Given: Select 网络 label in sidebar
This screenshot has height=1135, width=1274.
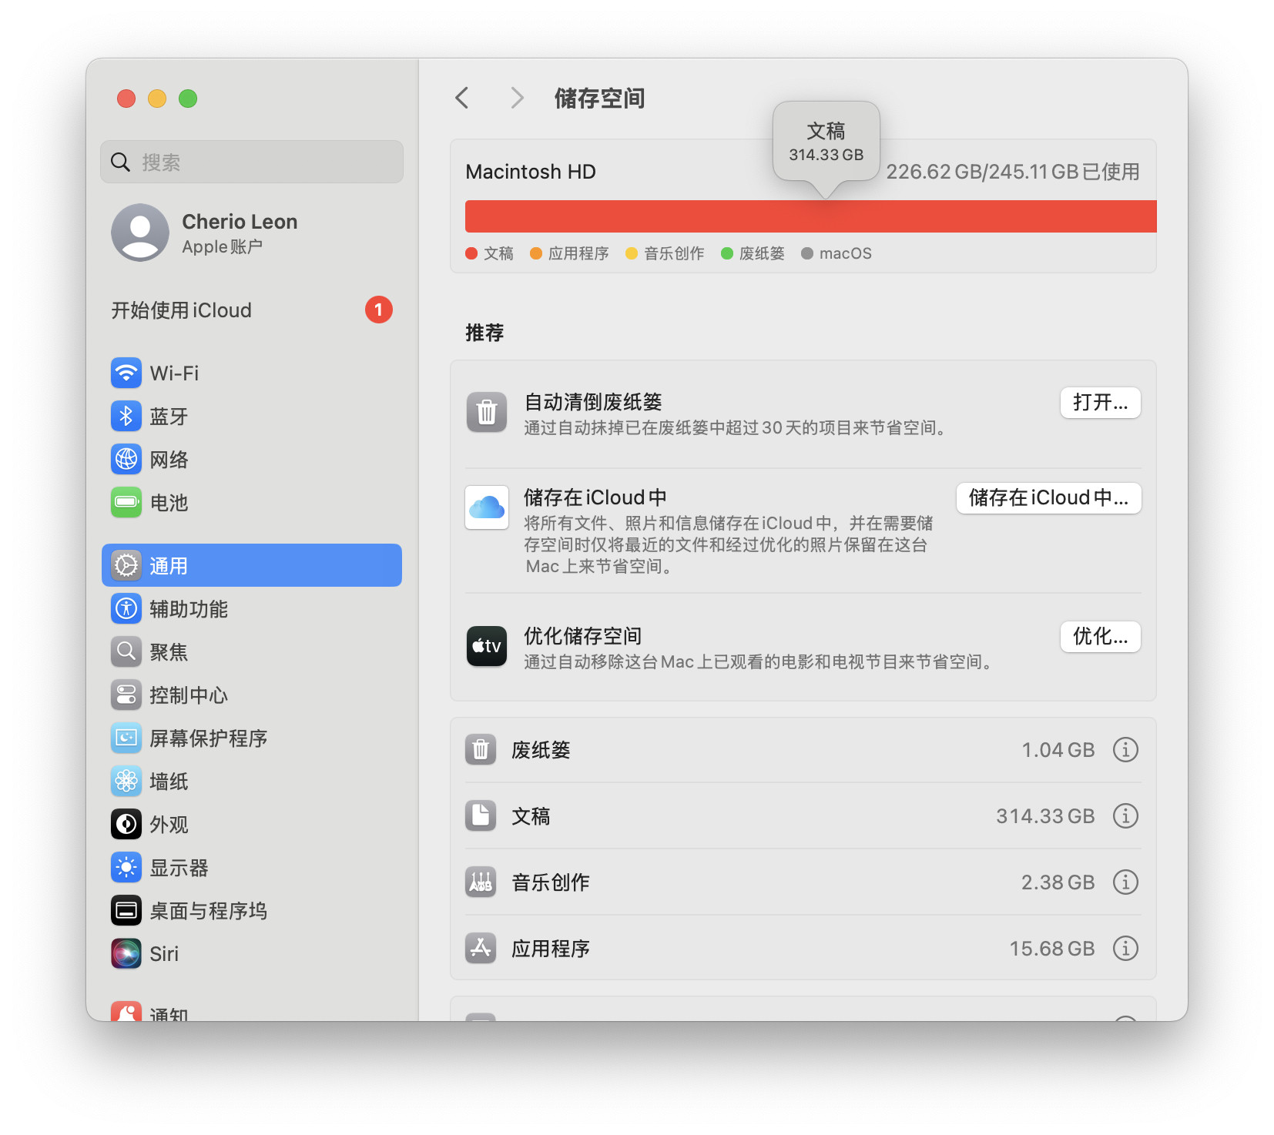Looking at the screenshot, I should click(x=169, y=460).
